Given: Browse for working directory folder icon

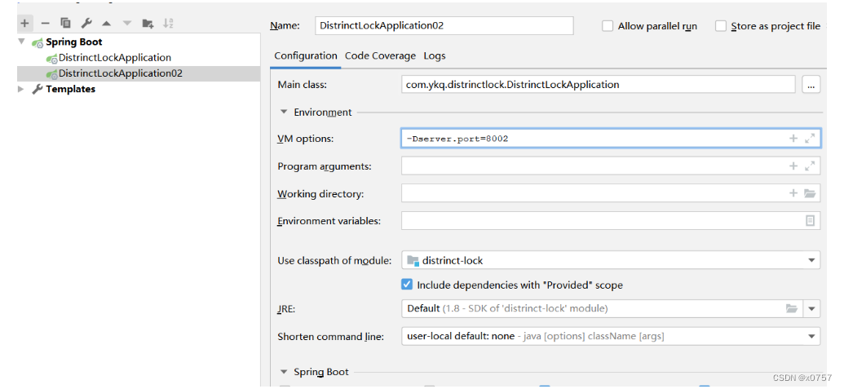Looking at the screenshot, I should coord(810,193).
